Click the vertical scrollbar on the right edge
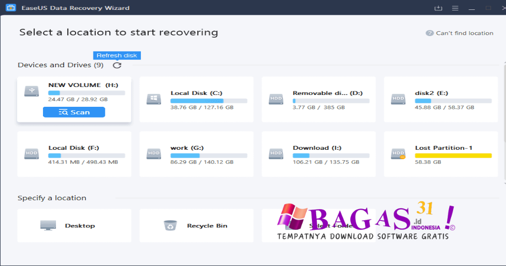Viewport: 506px width, 266px height. click(x=505, y=121)
